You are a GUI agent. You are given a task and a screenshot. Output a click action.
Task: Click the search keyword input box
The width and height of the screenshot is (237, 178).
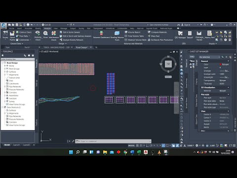pos(159,25)
